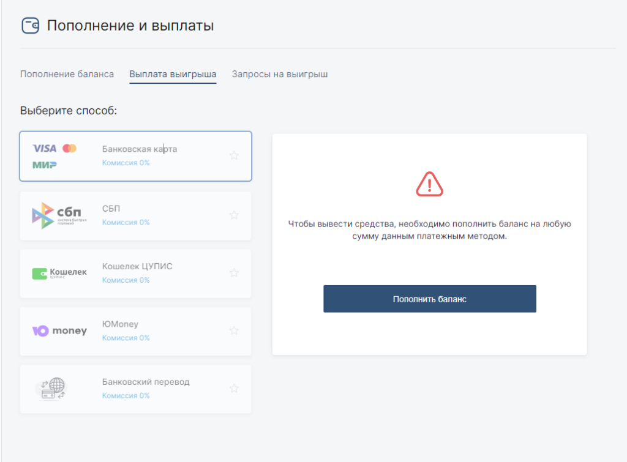627x462 pixels.
Task: Click the wallet icon beside the page title
Action: [31, 26]
